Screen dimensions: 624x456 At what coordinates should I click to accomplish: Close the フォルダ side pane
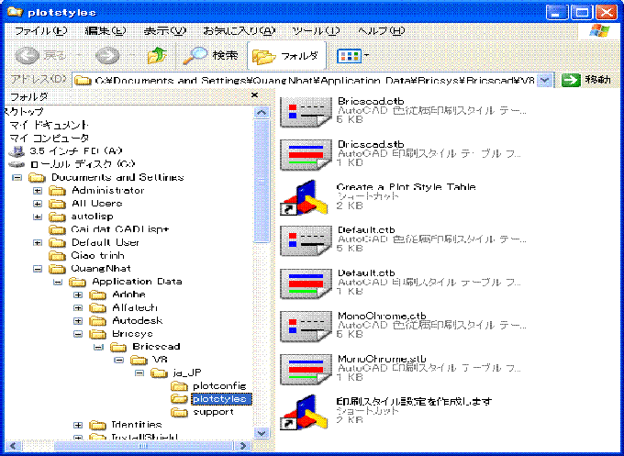pos(255,95)
